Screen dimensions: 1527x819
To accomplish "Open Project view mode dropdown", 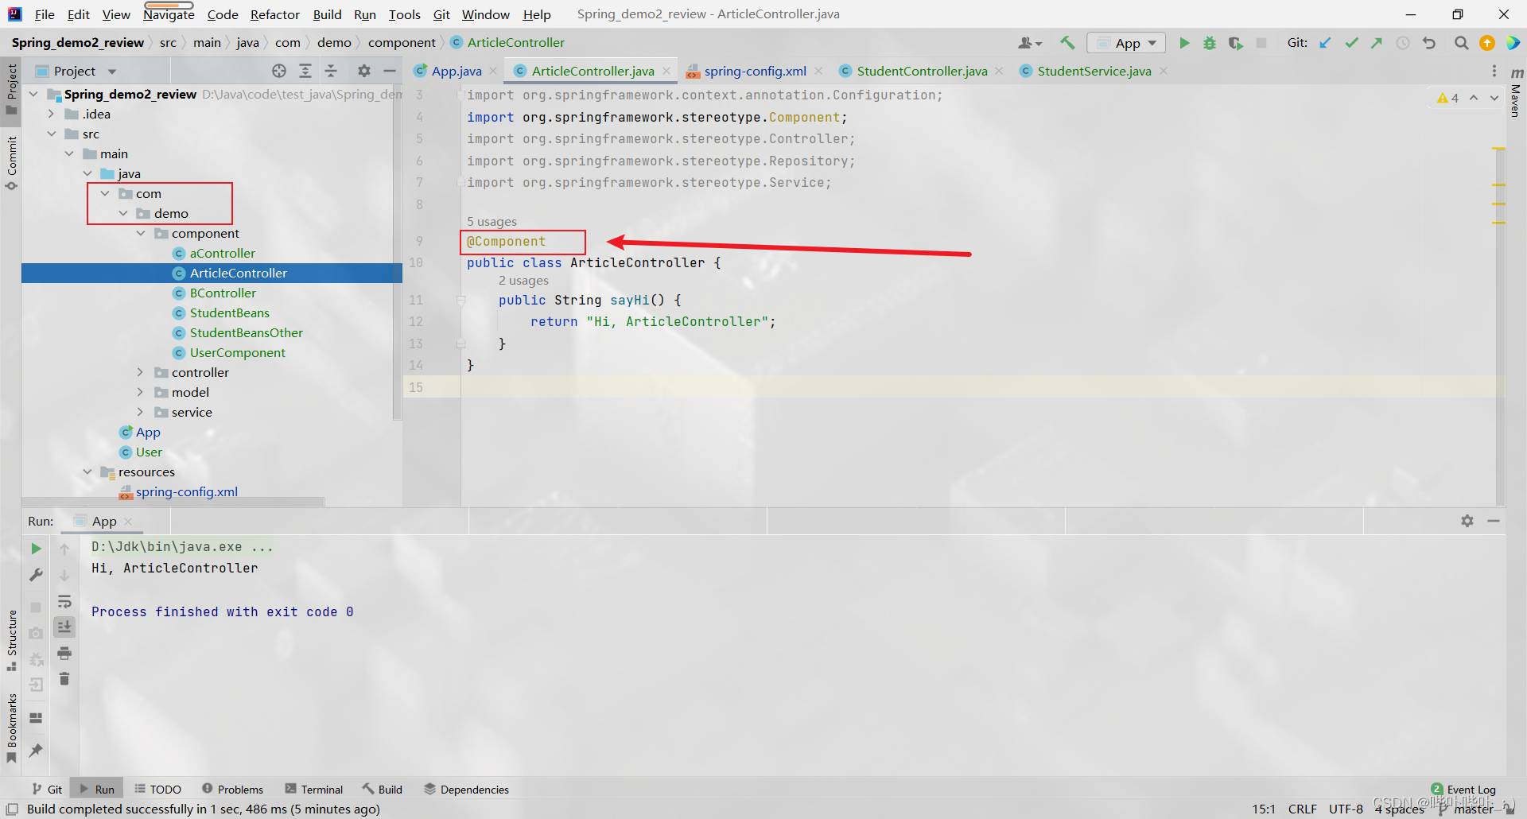I will [112, 71].
